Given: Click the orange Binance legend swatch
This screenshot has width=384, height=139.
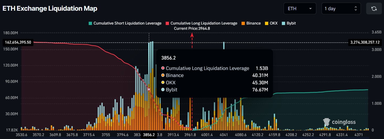Looking at the screenshot, I should 243,23.
